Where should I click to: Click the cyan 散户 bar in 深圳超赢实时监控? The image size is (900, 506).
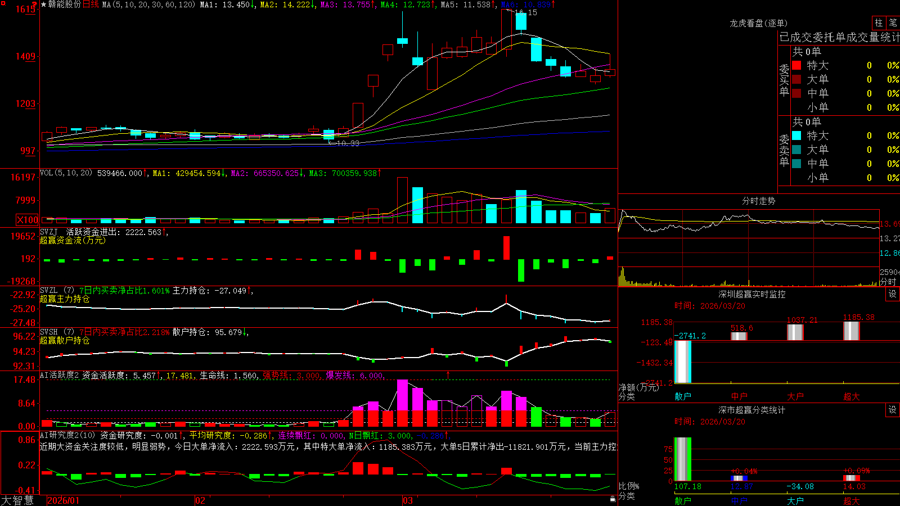click(x=683, y=362)
